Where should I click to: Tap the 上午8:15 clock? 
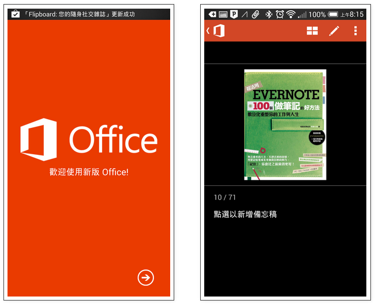(352, 14)
